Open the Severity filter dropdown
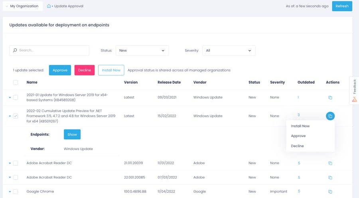Image resolution: width=359 pixels, height=198 pixels. [229, 50]
